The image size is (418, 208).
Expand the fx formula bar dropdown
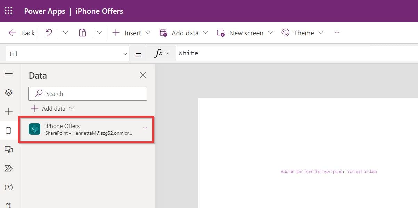click(167, 53)
